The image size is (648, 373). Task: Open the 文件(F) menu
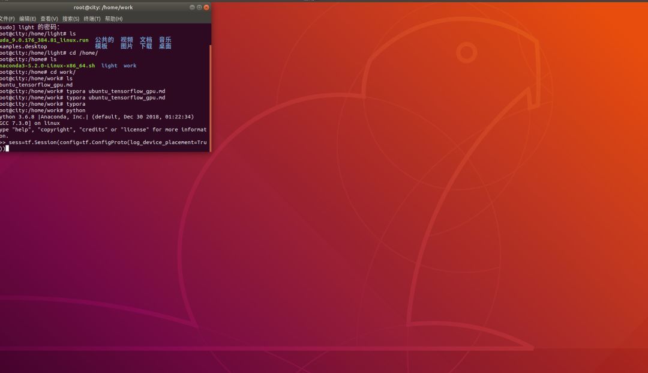(x=7, y=19)
